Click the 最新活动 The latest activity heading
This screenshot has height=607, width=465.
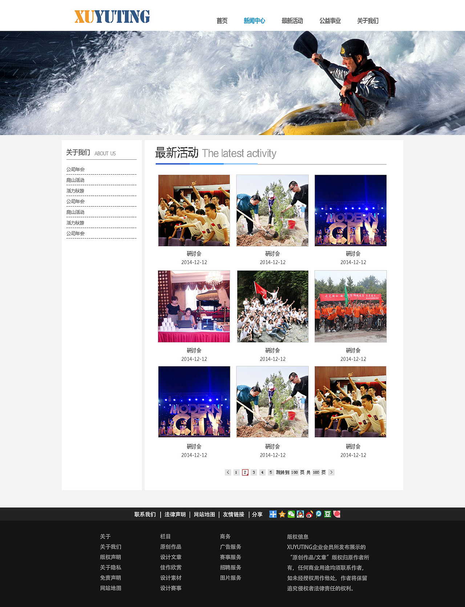click(216, 153)
